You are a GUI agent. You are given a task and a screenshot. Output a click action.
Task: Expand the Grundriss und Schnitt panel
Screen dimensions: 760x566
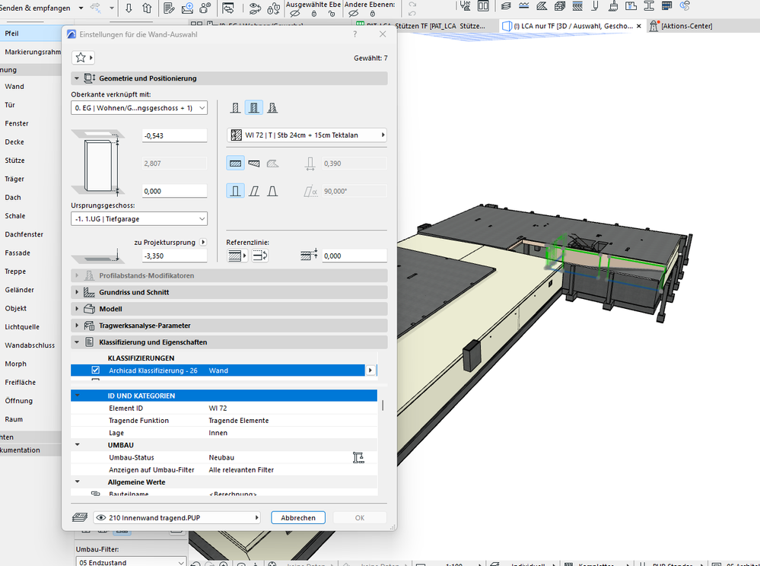tap(134, 292)
